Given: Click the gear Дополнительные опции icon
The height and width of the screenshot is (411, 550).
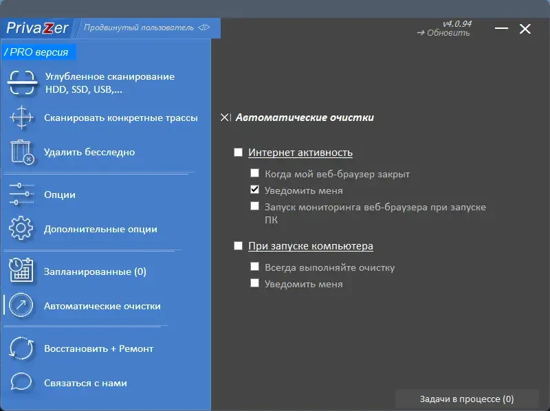Looking at the screenshot, I should [22, 229].
